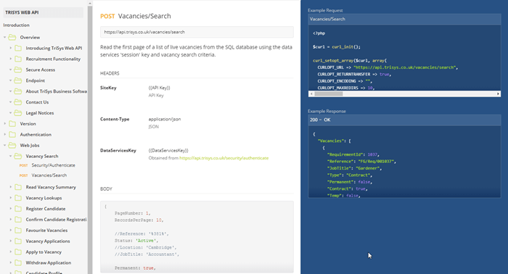Click the 200 - OK response header

[x=404, y=120]
